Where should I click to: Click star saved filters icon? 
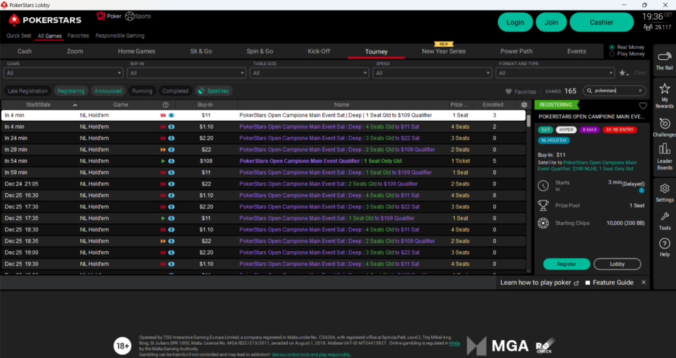(x=623, y=73)
